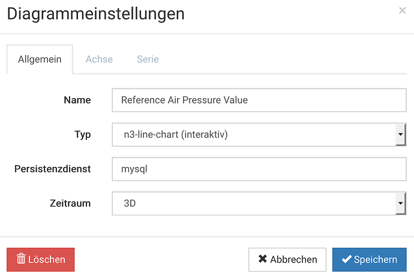Click into the Persistenzdienst field containing mysql
The image size is (414, 277).
(x=259, y=169)
